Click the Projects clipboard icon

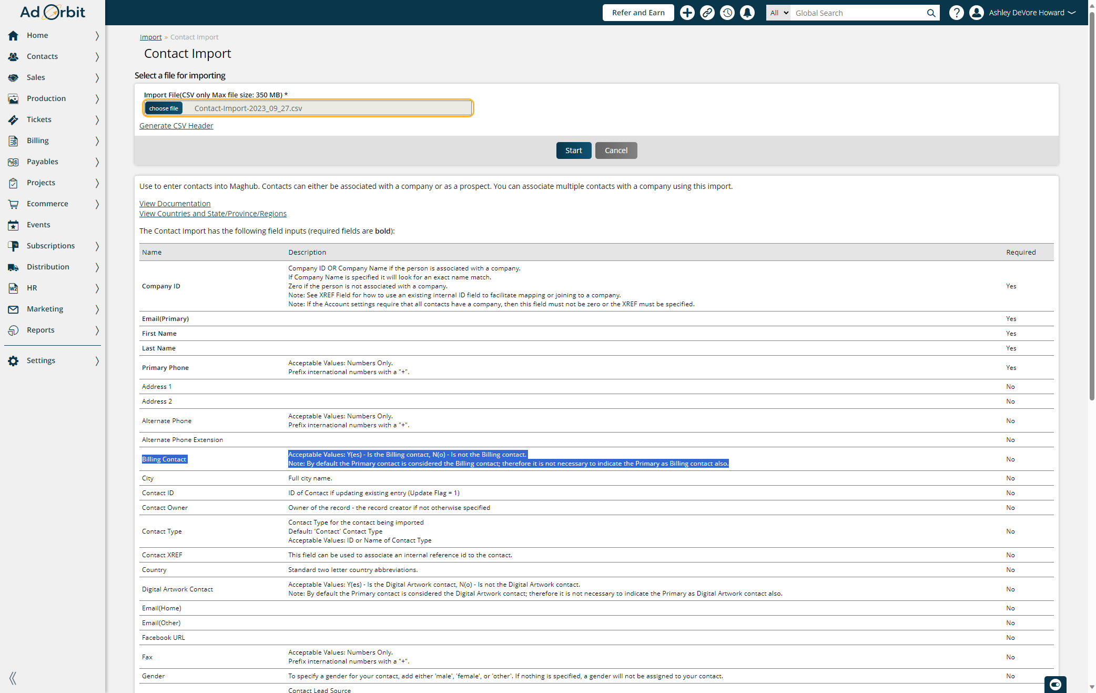click(x=13, y=183)
